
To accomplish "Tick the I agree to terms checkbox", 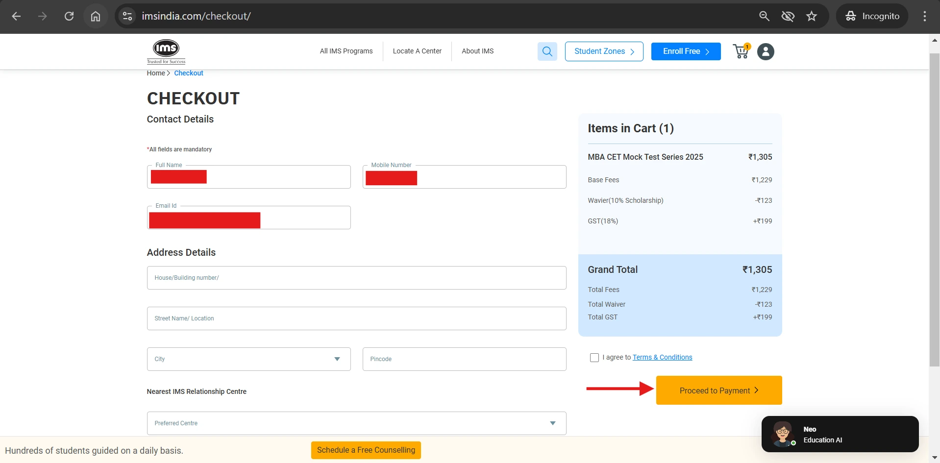I will click(x=594, y=358).
